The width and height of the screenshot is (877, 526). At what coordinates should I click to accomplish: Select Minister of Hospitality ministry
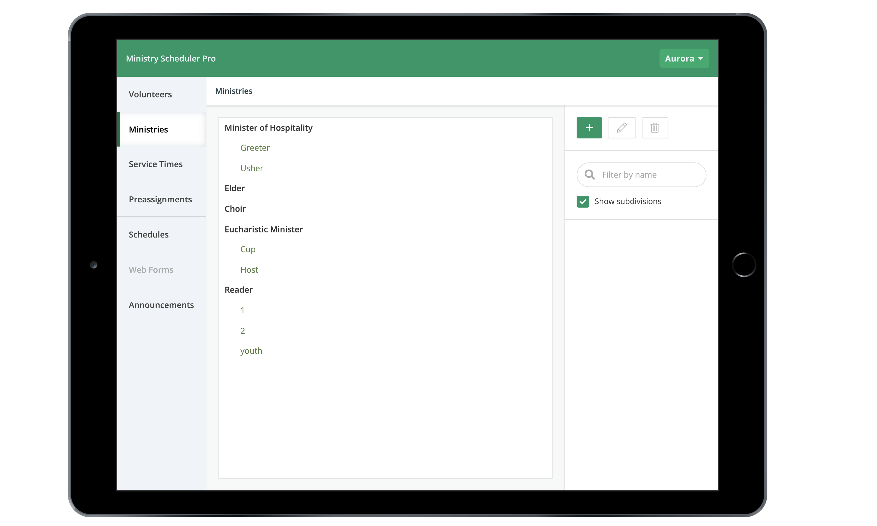(268, 127)
